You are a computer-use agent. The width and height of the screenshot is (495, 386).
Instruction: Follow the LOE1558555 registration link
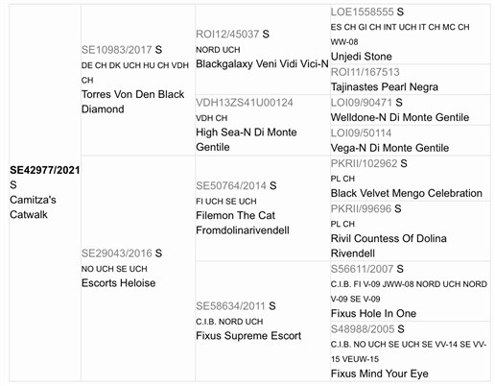coord(362,12)
